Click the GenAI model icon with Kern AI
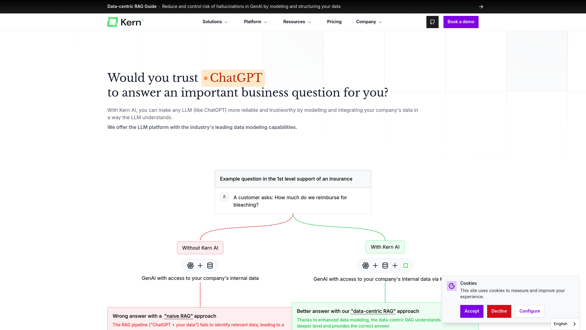The width and height of the screenshot is (586, 330). [x=365, y=265]
